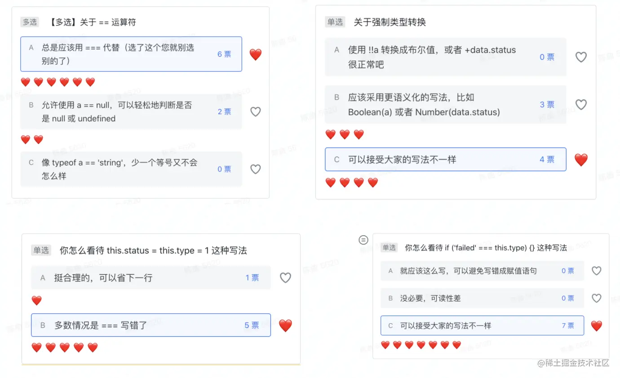Like '就应该这么写，可以避免写错成赋值语句' via heart
This screenshot has height=378, width=620.
click(x=596, y=271)
